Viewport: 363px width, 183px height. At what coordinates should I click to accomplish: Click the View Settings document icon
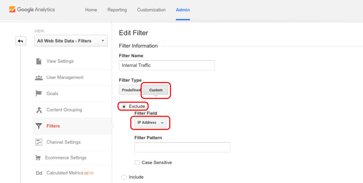(x=39, y=61)
